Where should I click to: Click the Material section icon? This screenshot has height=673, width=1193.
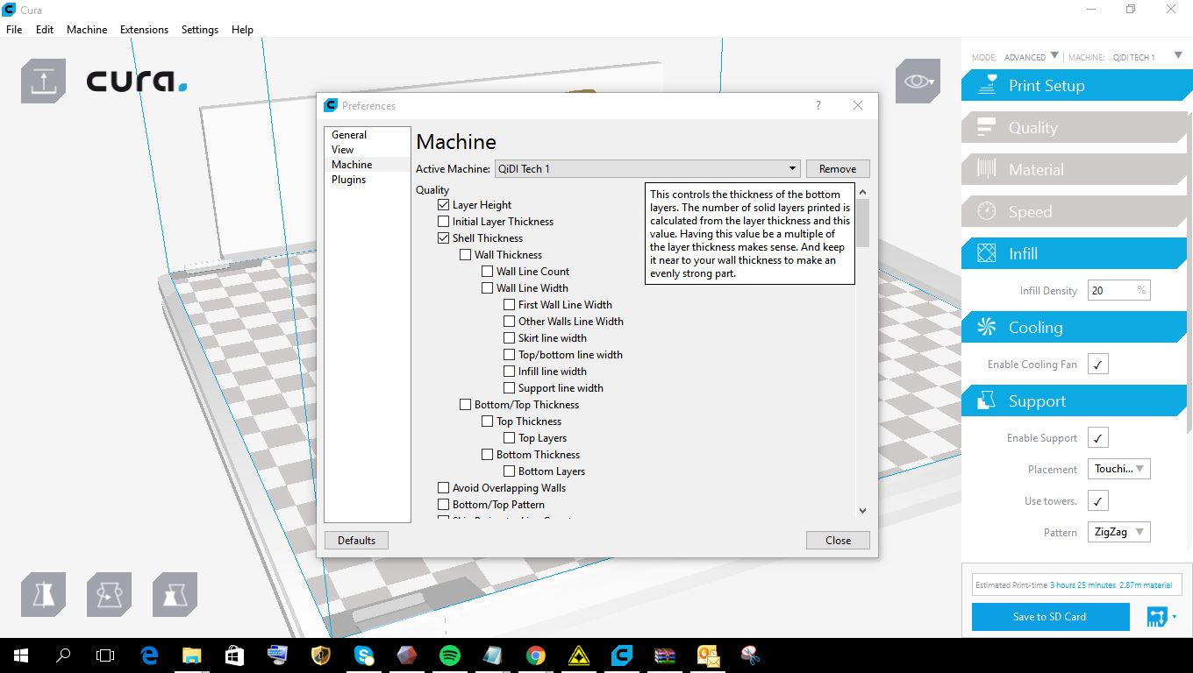click(988, 169)
